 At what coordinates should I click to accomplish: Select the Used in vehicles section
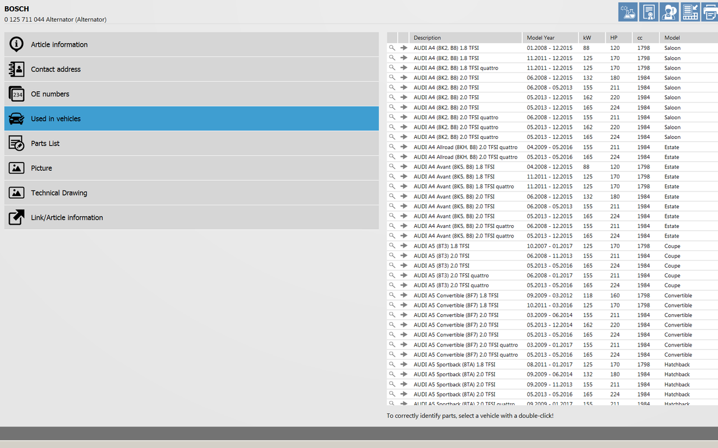coord(191,118)
